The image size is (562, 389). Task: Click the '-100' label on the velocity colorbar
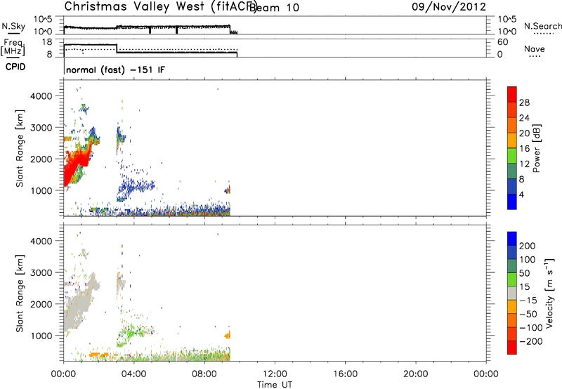click(x=531, y=327)
